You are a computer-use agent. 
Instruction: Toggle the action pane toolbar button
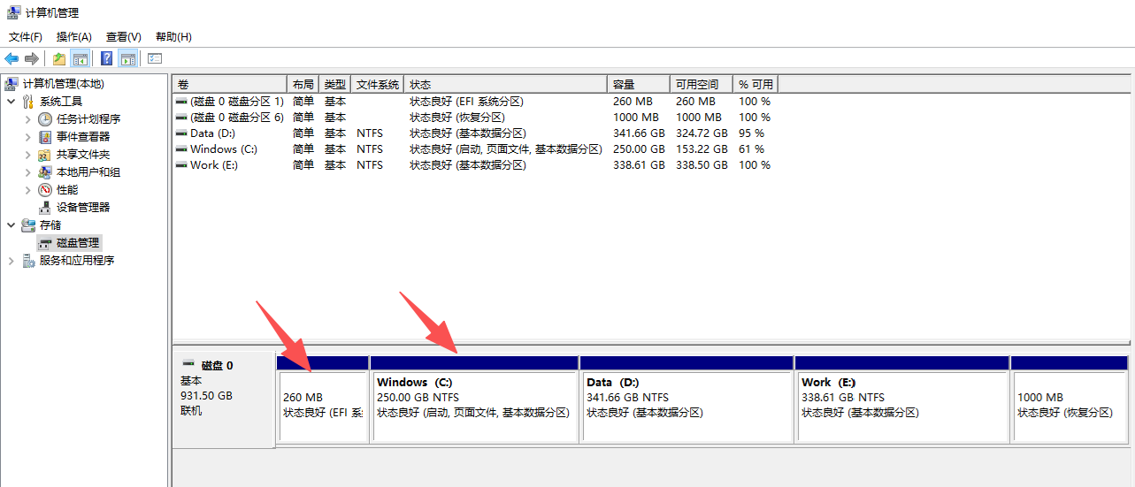tap(128, 59)
